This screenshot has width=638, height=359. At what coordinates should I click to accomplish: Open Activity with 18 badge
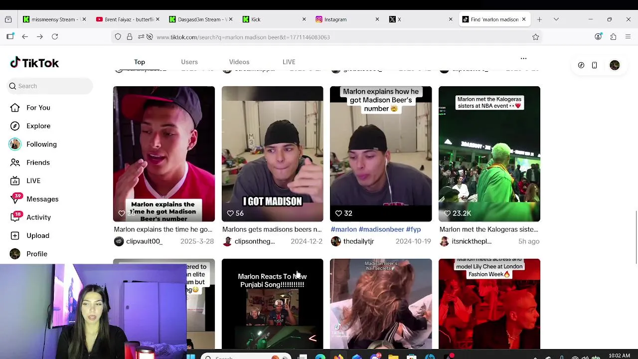38,217
